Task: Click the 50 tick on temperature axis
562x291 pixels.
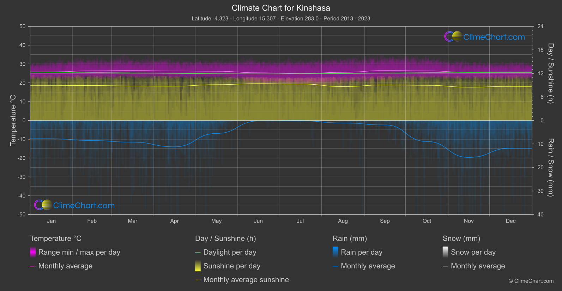Action: coord(23,26)
